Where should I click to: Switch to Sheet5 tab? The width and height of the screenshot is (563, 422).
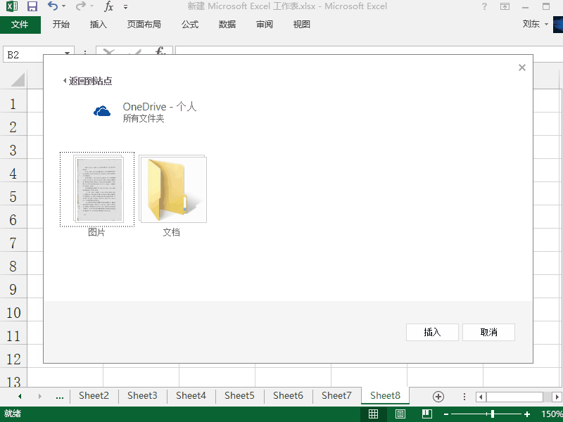[x=239, y=396]
